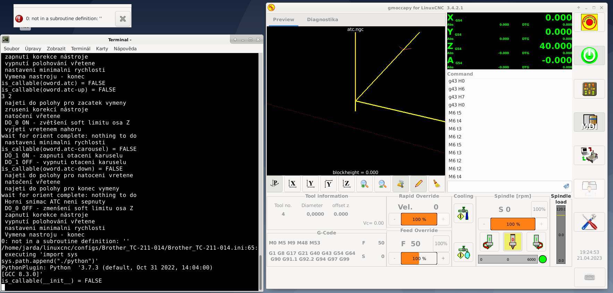
Task: Switch to manual jog mode icon
Action: coord(589,89)
